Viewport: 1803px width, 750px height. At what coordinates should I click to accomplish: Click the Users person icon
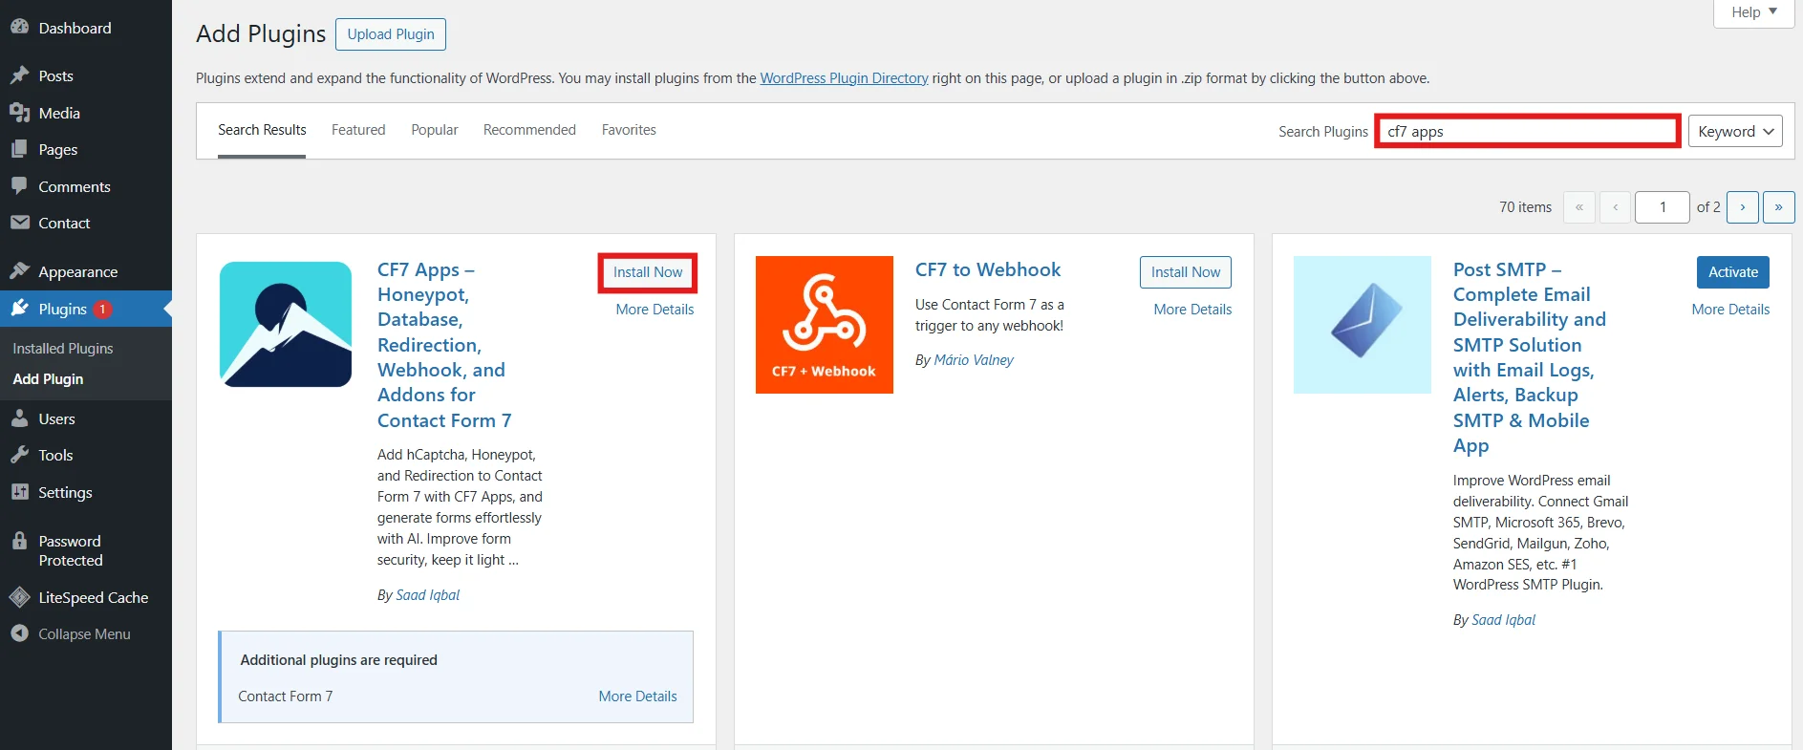[x=19, y=418]
